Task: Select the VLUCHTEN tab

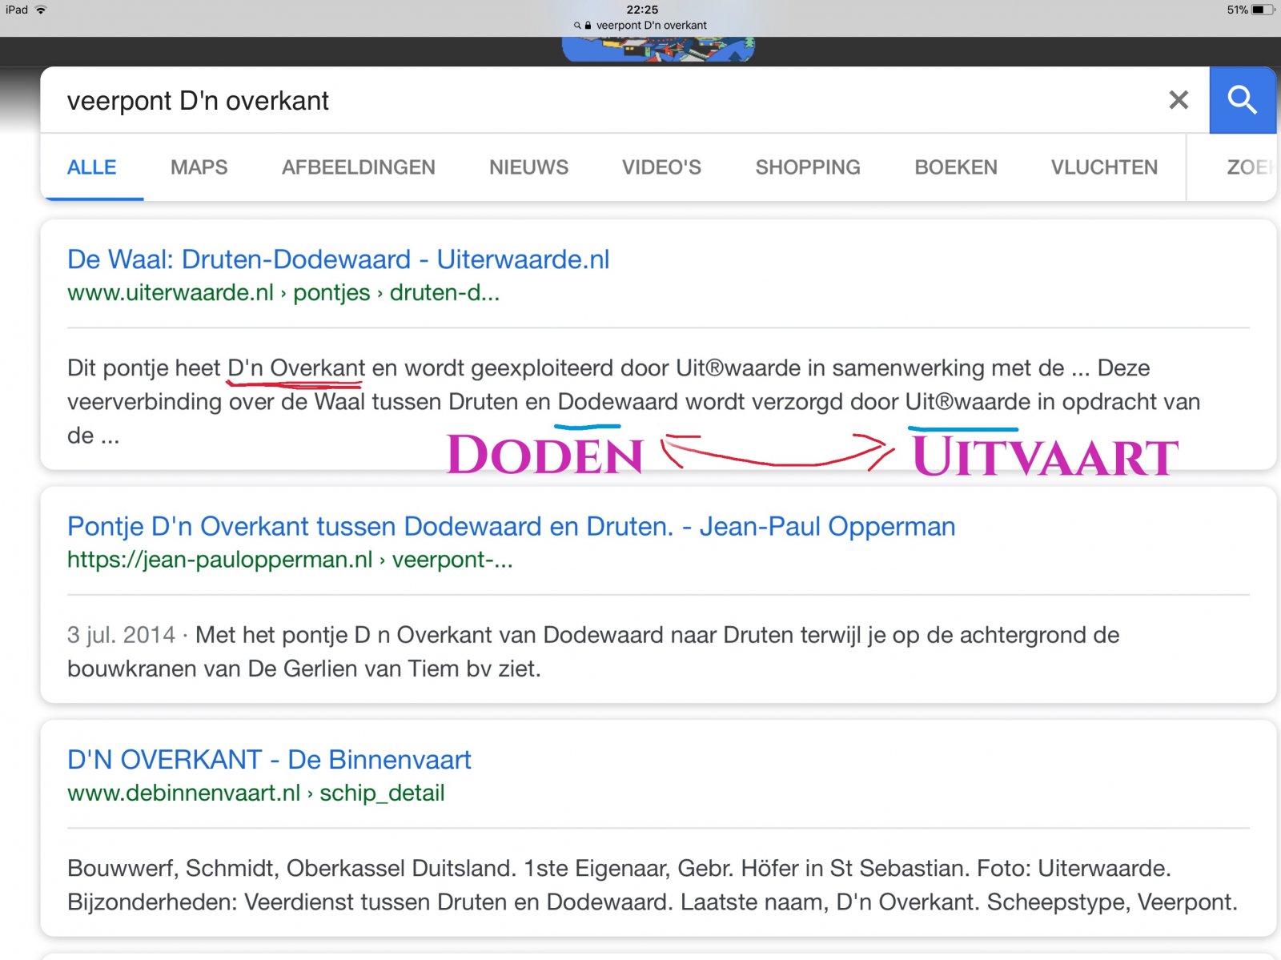Action: click(1105, 167)
